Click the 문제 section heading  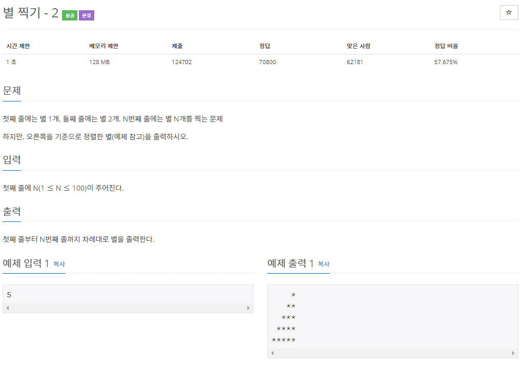12,91
